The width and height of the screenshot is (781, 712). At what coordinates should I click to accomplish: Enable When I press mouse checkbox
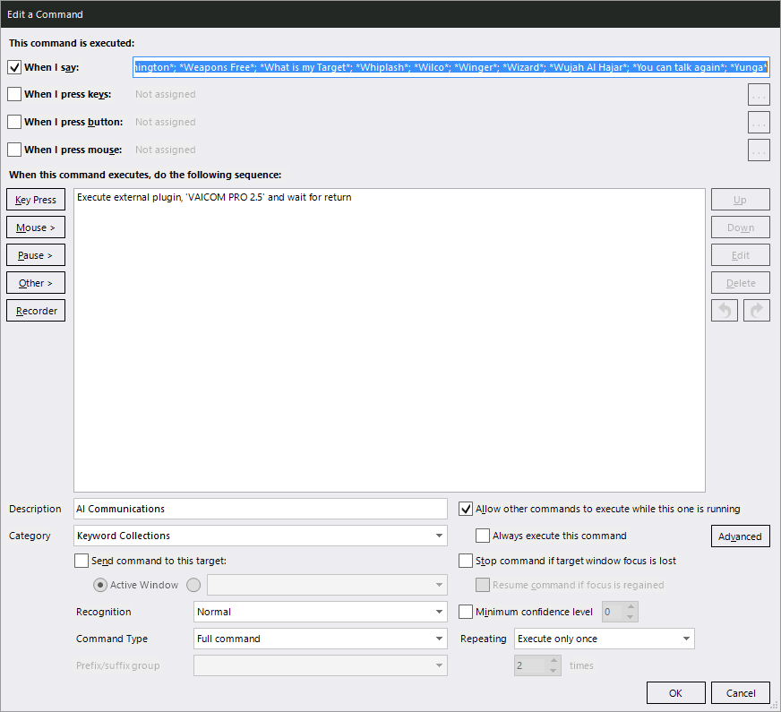(x=14, y=150)
